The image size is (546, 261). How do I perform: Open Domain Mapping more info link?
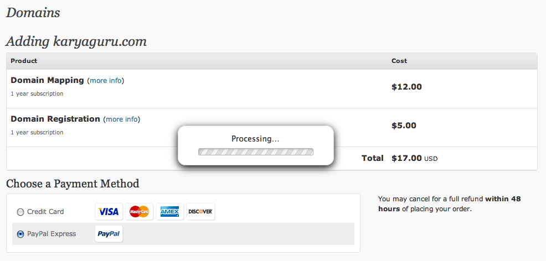[x=106, y=81]
